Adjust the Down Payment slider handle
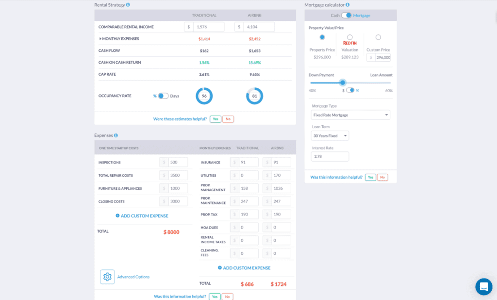This screenshot has width=497, height=300. [x=343, y=83]
